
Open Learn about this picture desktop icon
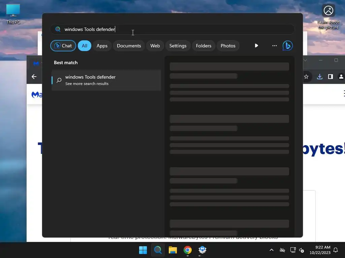tap(328, 17)
